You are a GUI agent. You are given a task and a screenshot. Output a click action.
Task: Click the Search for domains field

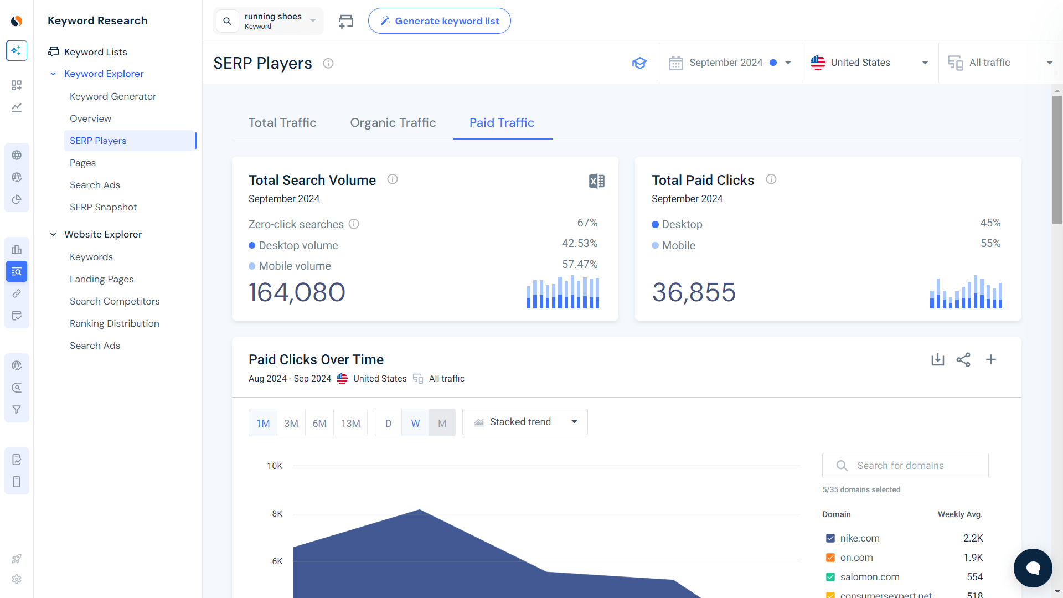[x=905, y=466]
